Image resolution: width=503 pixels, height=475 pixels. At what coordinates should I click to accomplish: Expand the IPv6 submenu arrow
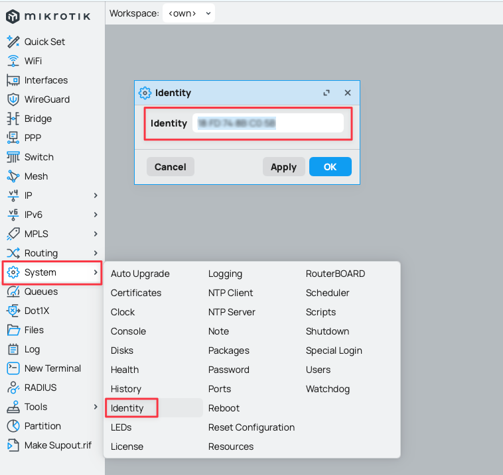(96, 215)
